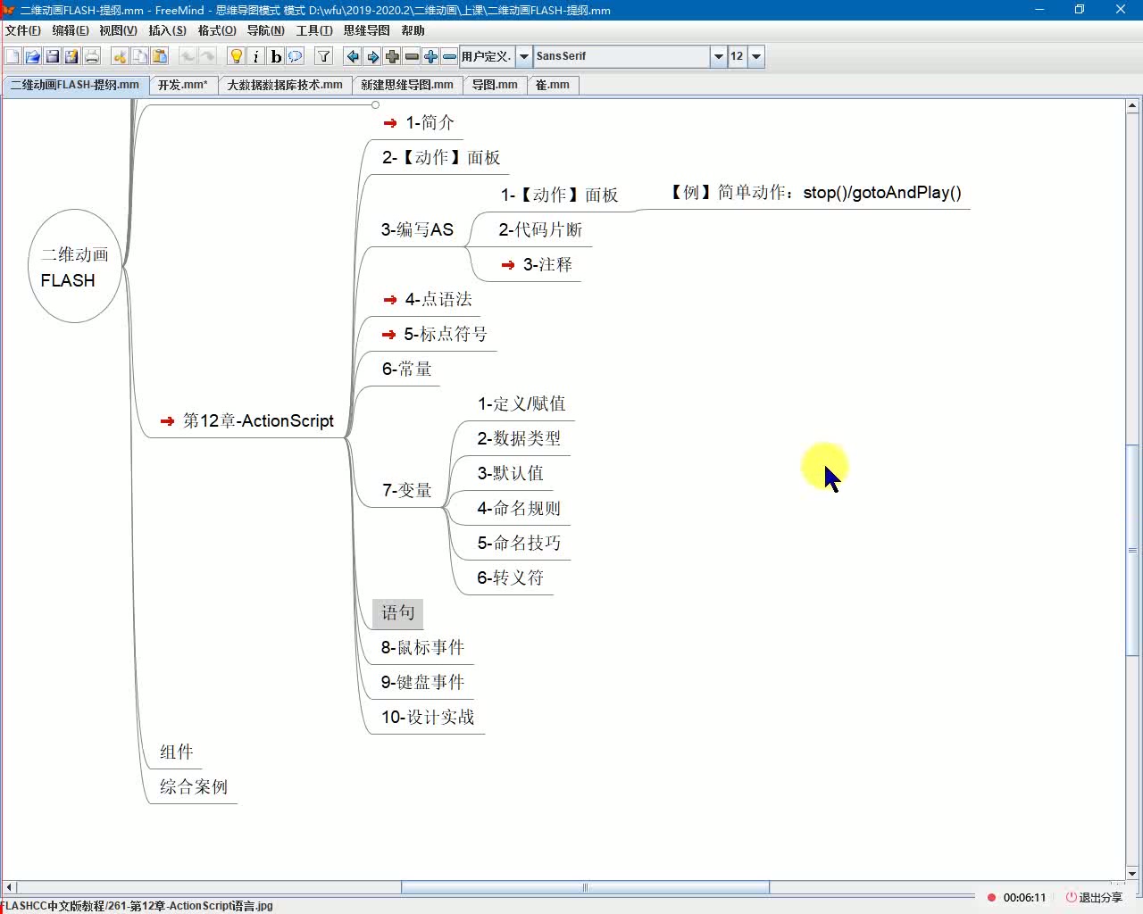Click the gray plus icon

tap(392, 56)
